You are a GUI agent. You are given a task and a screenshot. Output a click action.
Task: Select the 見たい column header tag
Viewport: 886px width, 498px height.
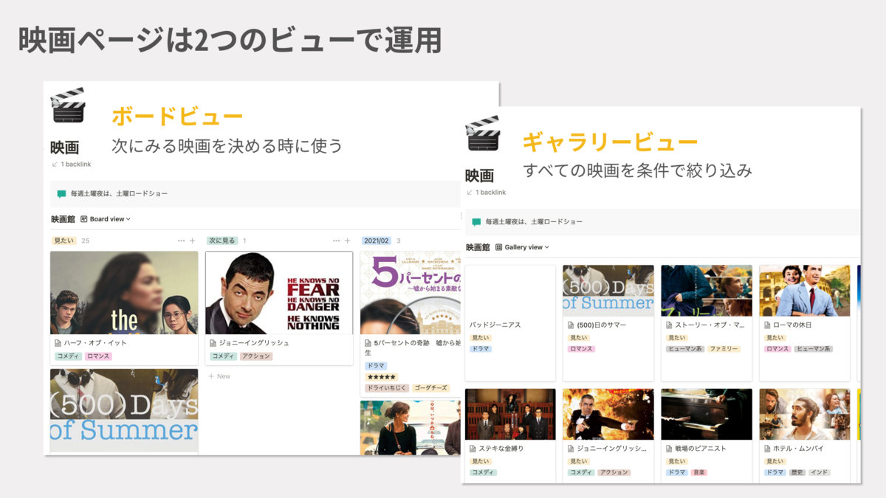click(x=64, y=241)
